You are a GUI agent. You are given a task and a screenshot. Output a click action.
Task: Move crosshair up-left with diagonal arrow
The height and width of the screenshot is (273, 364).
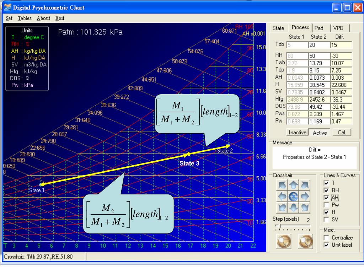click(x=282, y=185)
